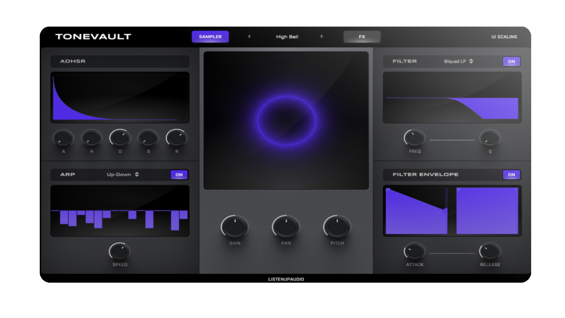Open the Up-Down arp mode dropdown

pyautogui.click(x=123, y=174)
